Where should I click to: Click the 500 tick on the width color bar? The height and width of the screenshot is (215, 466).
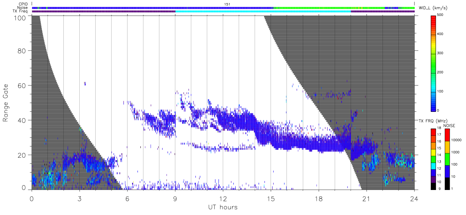click(x=441, y=15)
